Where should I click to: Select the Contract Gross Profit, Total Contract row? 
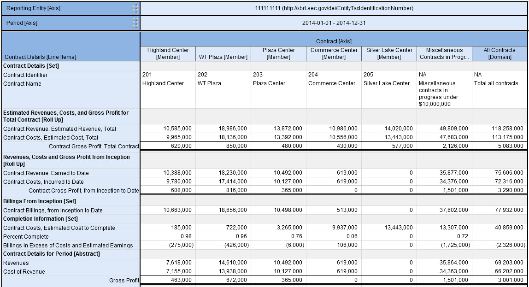94,146
